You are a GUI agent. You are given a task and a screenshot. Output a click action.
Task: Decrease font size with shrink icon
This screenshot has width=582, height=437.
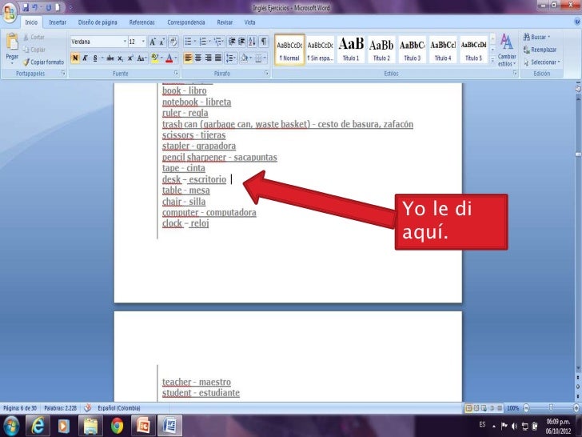(x=161, y=42)
